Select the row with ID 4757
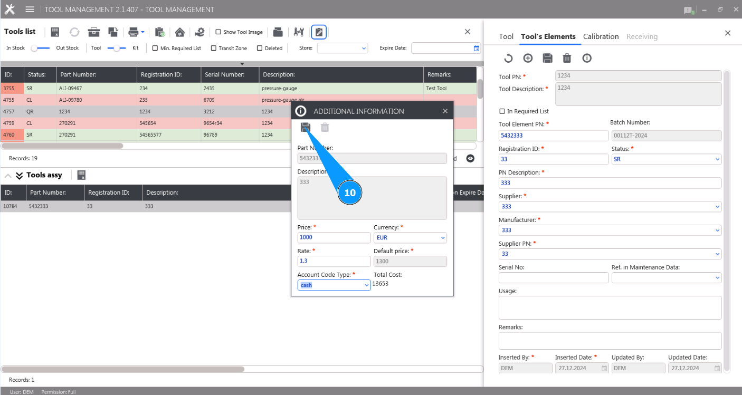742x395 pixels. [239, 112]
